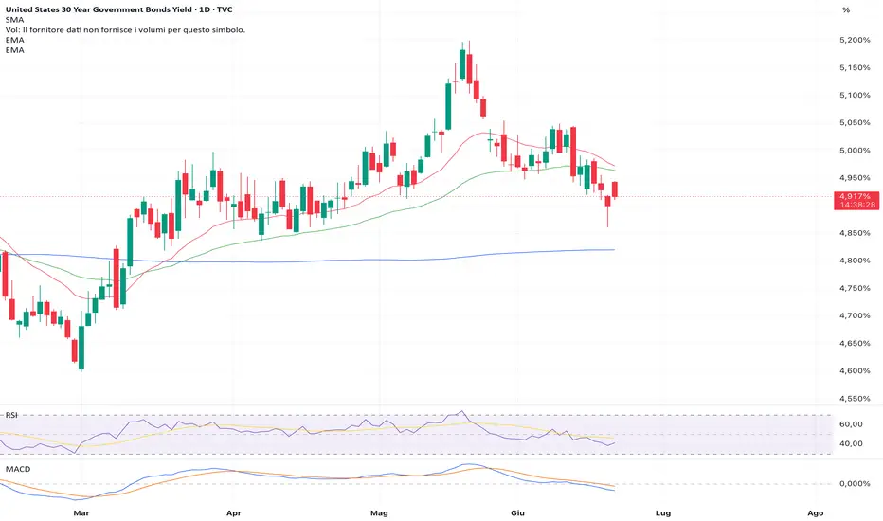This screenshot has height=521, width=883.
Task: Select the first EMA indicator label
Action: coord(14,40)
